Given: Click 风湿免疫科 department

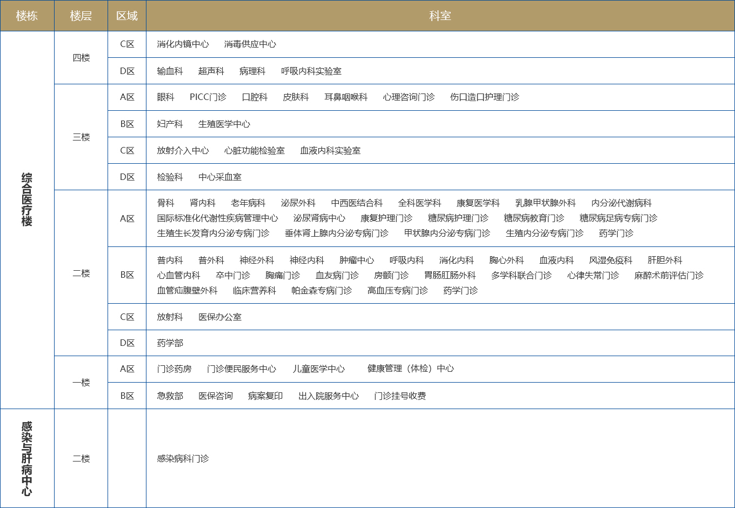Looking at the screenshot, I should [x=611, y=260].
